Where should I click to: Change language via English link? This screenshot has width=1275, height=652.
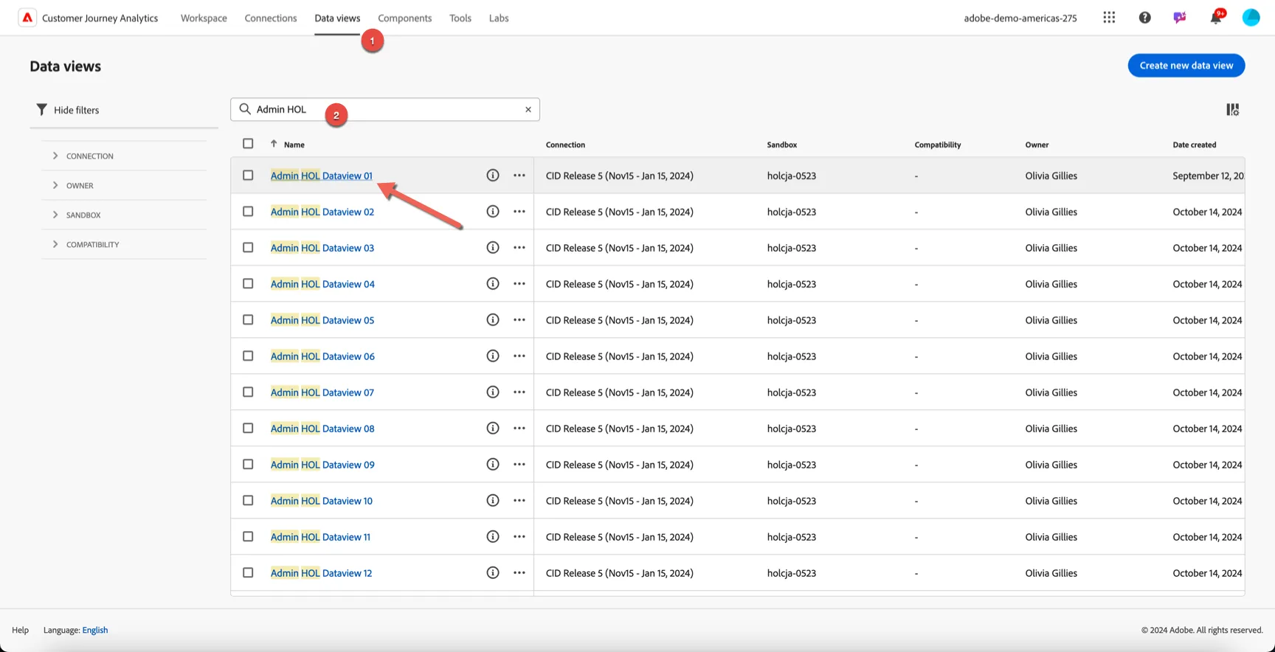click(95, 630)
